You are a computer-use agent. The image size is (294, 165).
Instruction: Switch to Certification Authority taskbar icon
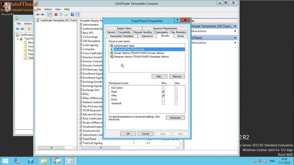point(57,161)
